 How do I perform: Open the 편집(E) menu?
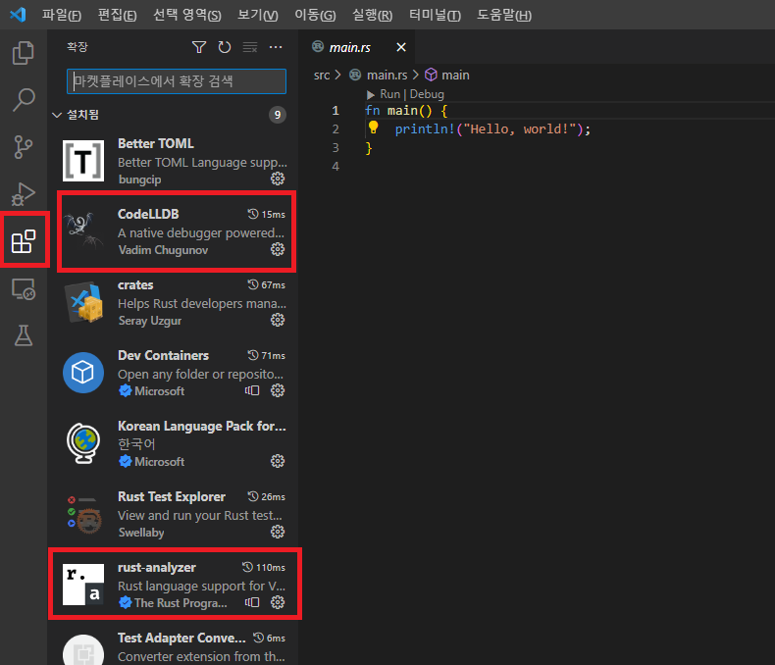(x=117, y=15)
